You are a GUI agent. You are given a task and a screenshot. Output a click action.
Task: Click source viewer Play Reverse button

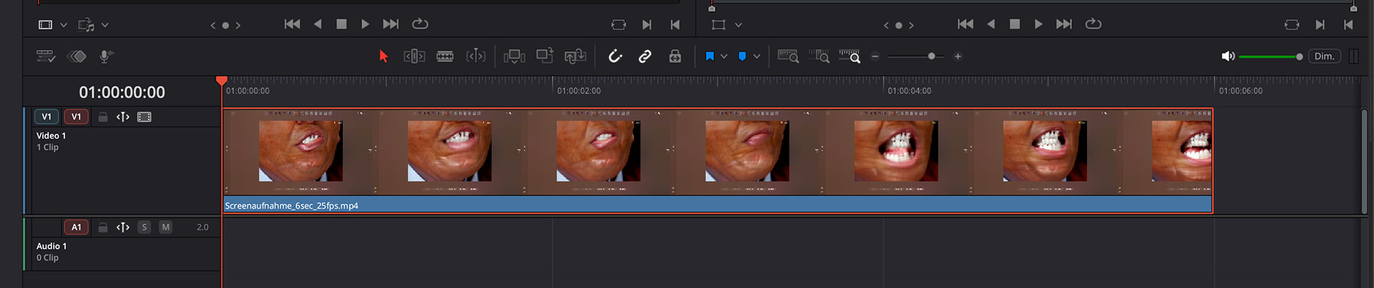click(x=318, y=24)
